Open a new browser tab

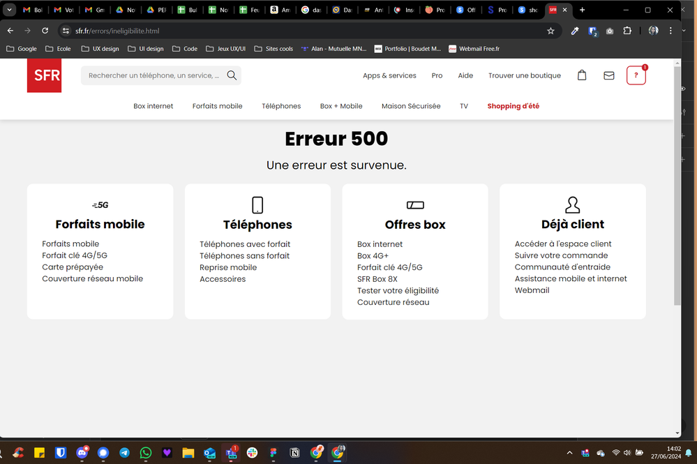[583, 10]
